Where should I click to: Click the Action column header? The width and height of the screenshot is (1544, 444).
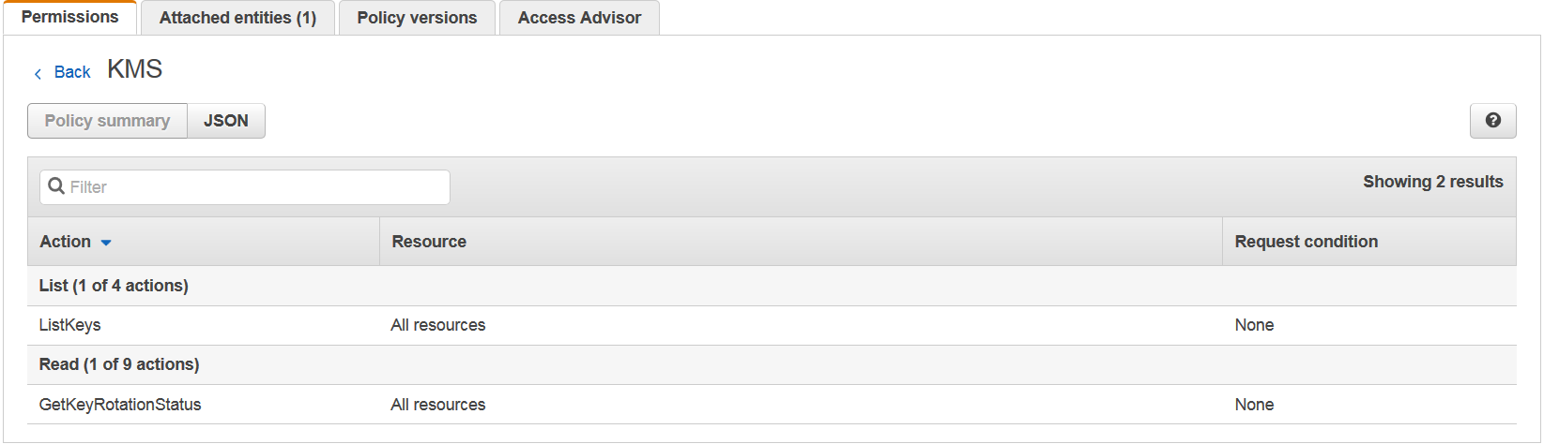pos(66,242)
